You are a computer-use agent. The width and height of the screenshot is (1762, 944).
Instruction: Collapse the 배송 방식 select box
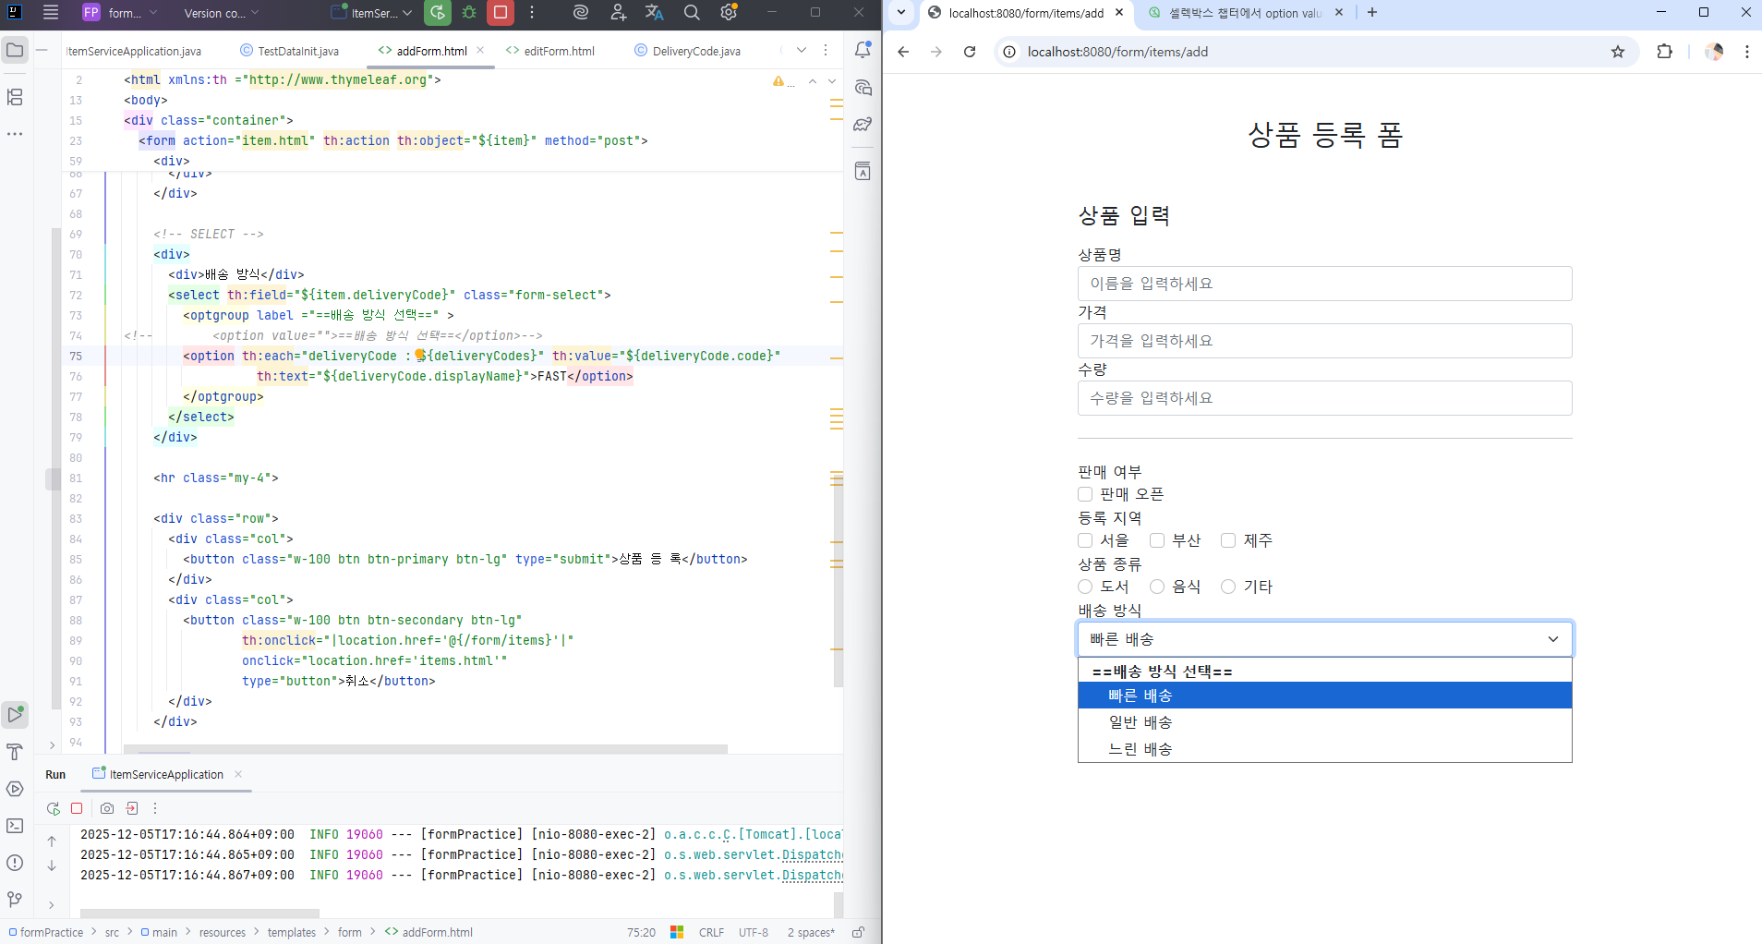[1324, 639]
